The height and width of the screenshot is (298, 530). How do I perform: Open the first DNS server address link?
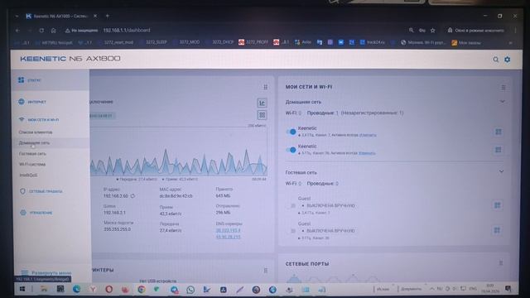tap(229, 230)
